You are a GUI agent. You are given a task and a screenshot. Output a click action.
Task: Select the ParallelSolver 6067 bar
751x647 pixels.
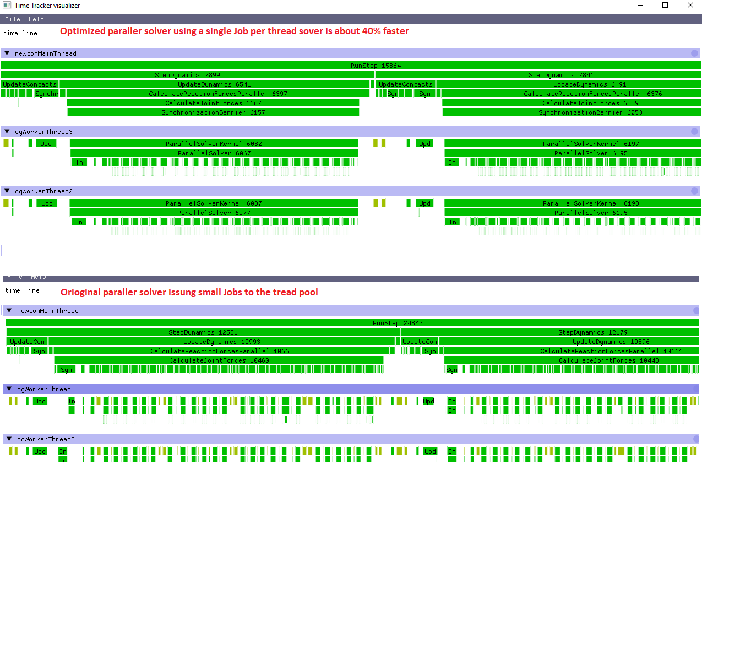click(214, 153)
